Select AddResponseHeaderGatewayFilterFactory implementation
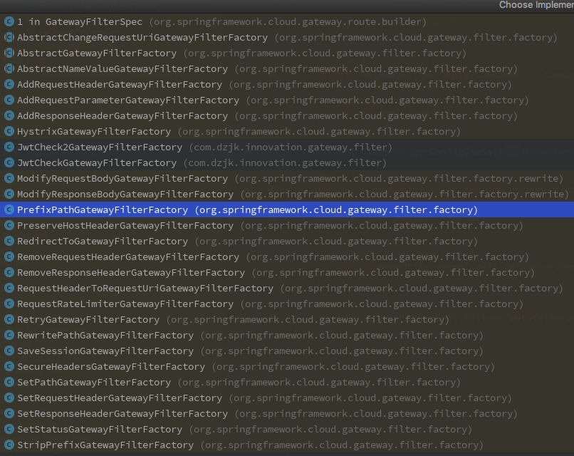574x456 pixels. pyautogui.click(x=287, y=115)
